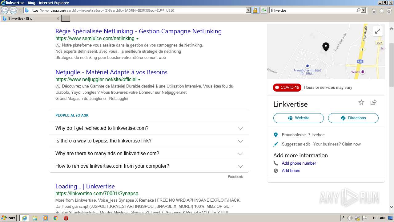This screenshot has width=394, height=222.
Task: Open recent pages dropdown arrow
Action: (x=20, y=10)
